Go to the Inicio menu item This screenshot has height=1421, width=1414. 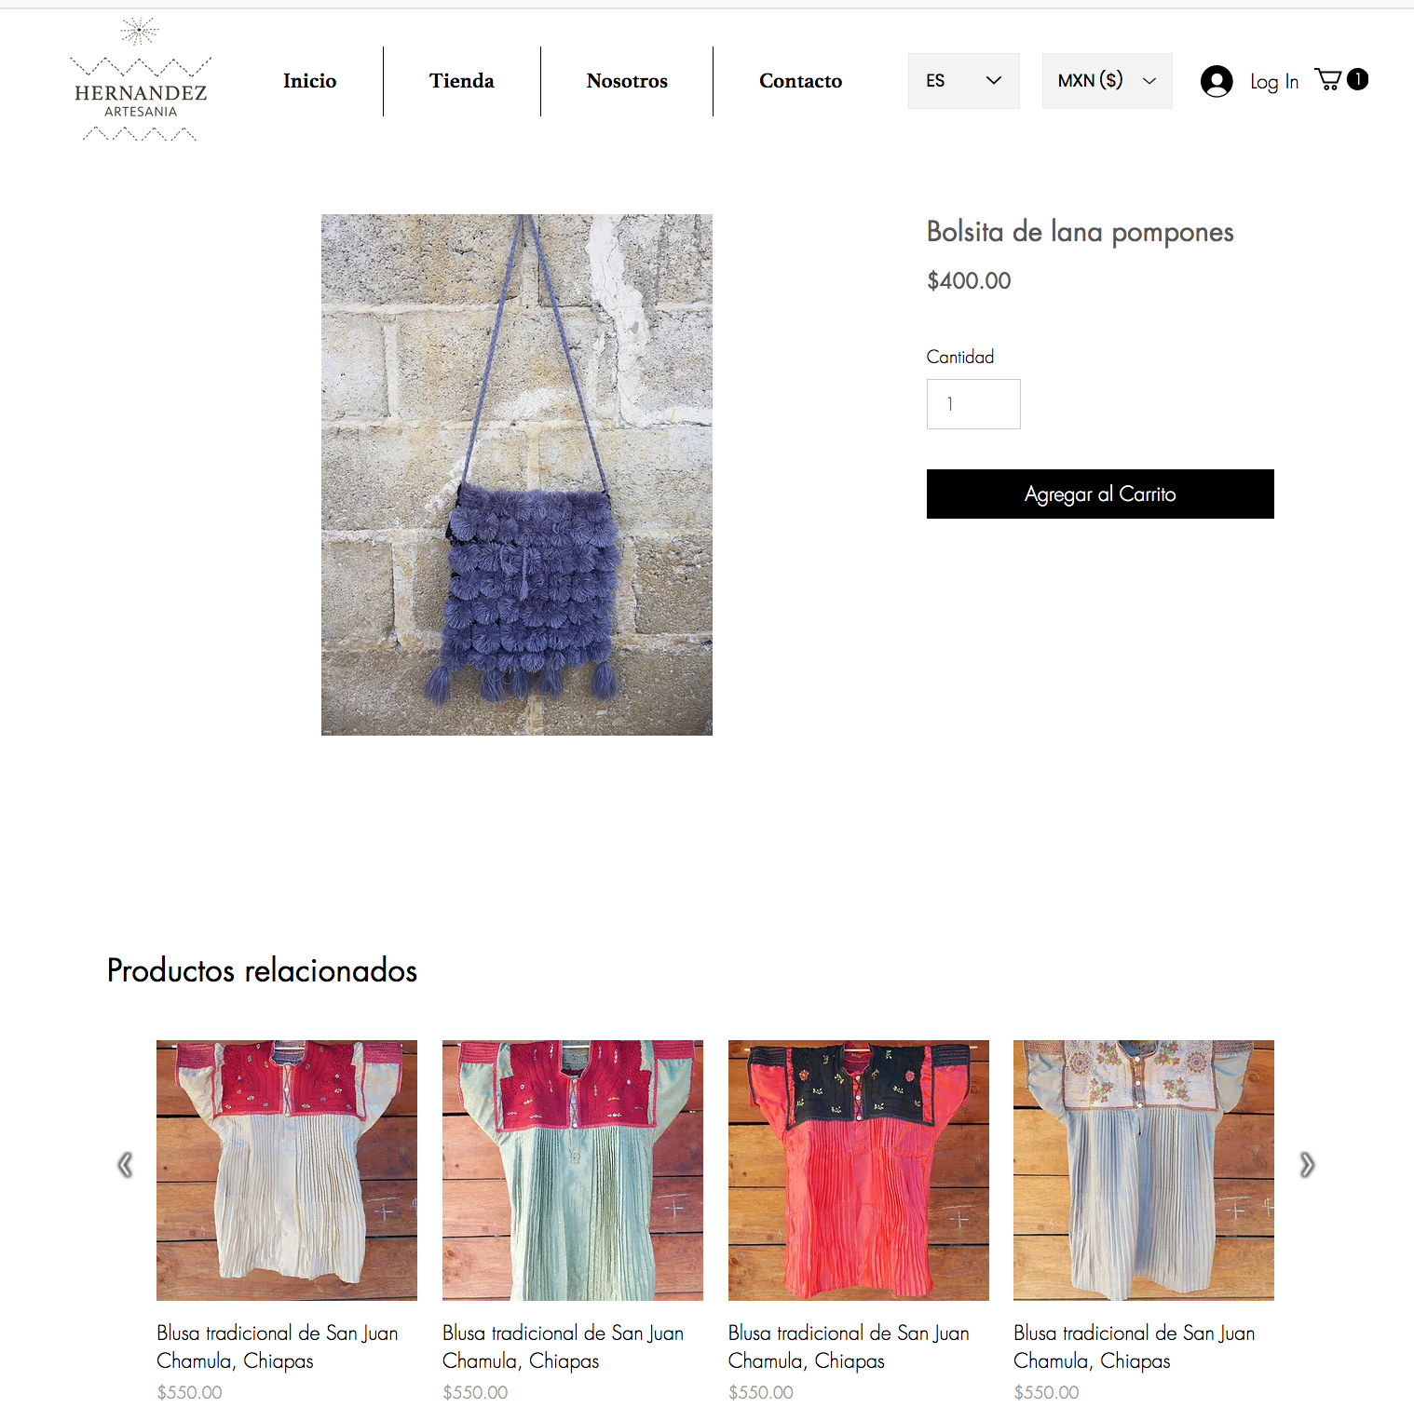click(x=310, y=81)
